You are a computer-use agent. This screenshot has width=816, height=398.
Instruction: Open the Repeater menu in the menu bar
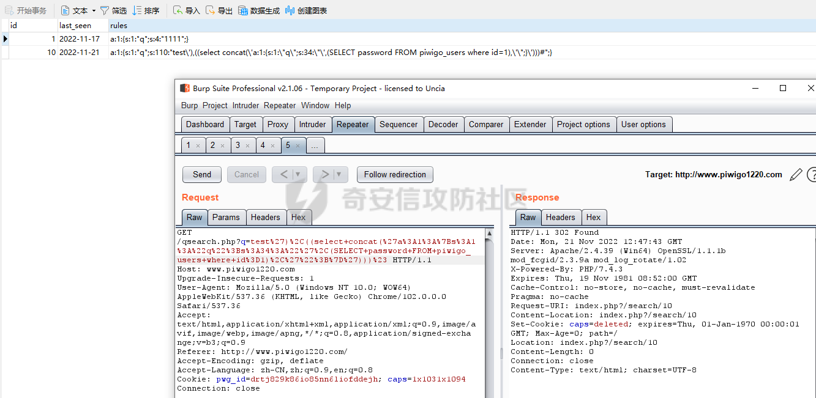click(280, 105)
